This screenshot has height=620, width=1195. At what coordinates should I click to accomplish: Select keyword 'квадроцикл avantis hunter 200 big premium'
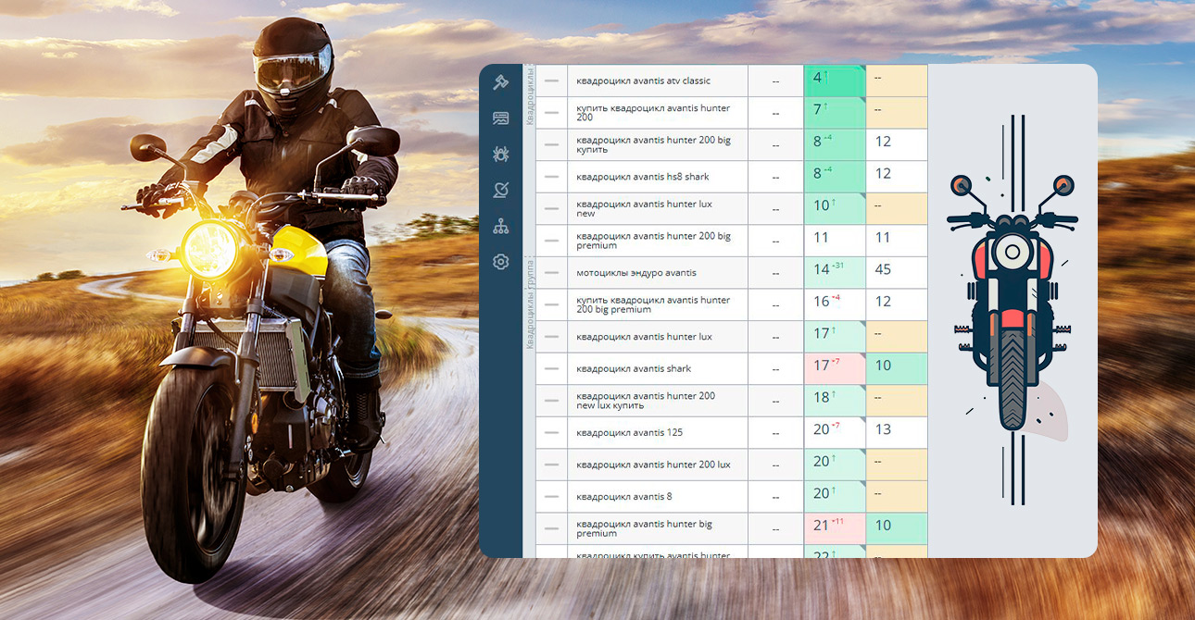[653, 241]
